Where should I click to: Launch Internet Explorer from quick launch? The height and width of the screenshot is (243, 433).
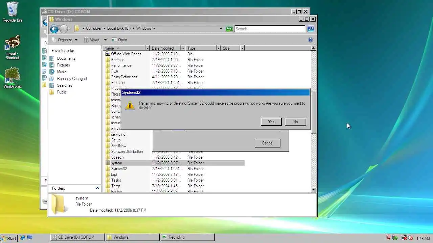coord(22,238)
